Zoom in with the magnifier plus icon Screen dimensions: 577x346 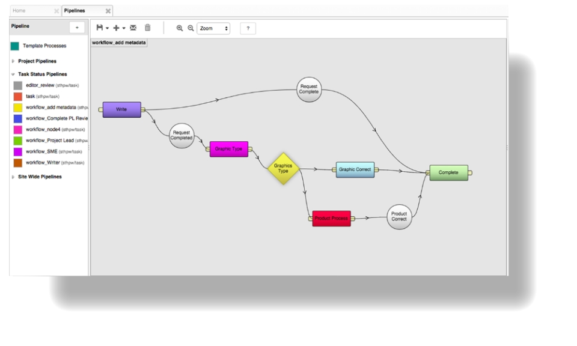click(179, 28)
